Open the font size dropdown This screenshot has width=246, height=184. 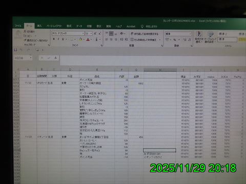[x=91, y=33]
